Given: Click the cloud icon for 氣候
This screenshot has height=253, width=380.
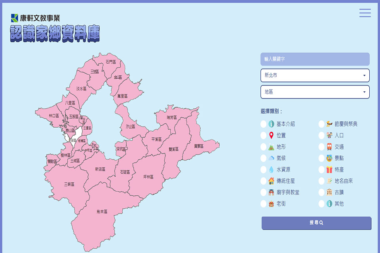Looking at the screenshot, I should (x=271, y=158).
